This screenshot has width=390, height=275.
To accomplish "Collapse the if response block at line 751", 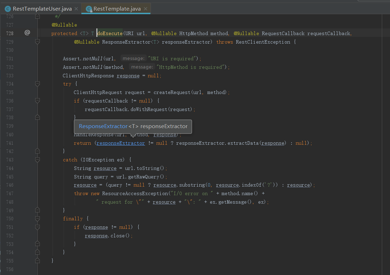I will 38,227.
